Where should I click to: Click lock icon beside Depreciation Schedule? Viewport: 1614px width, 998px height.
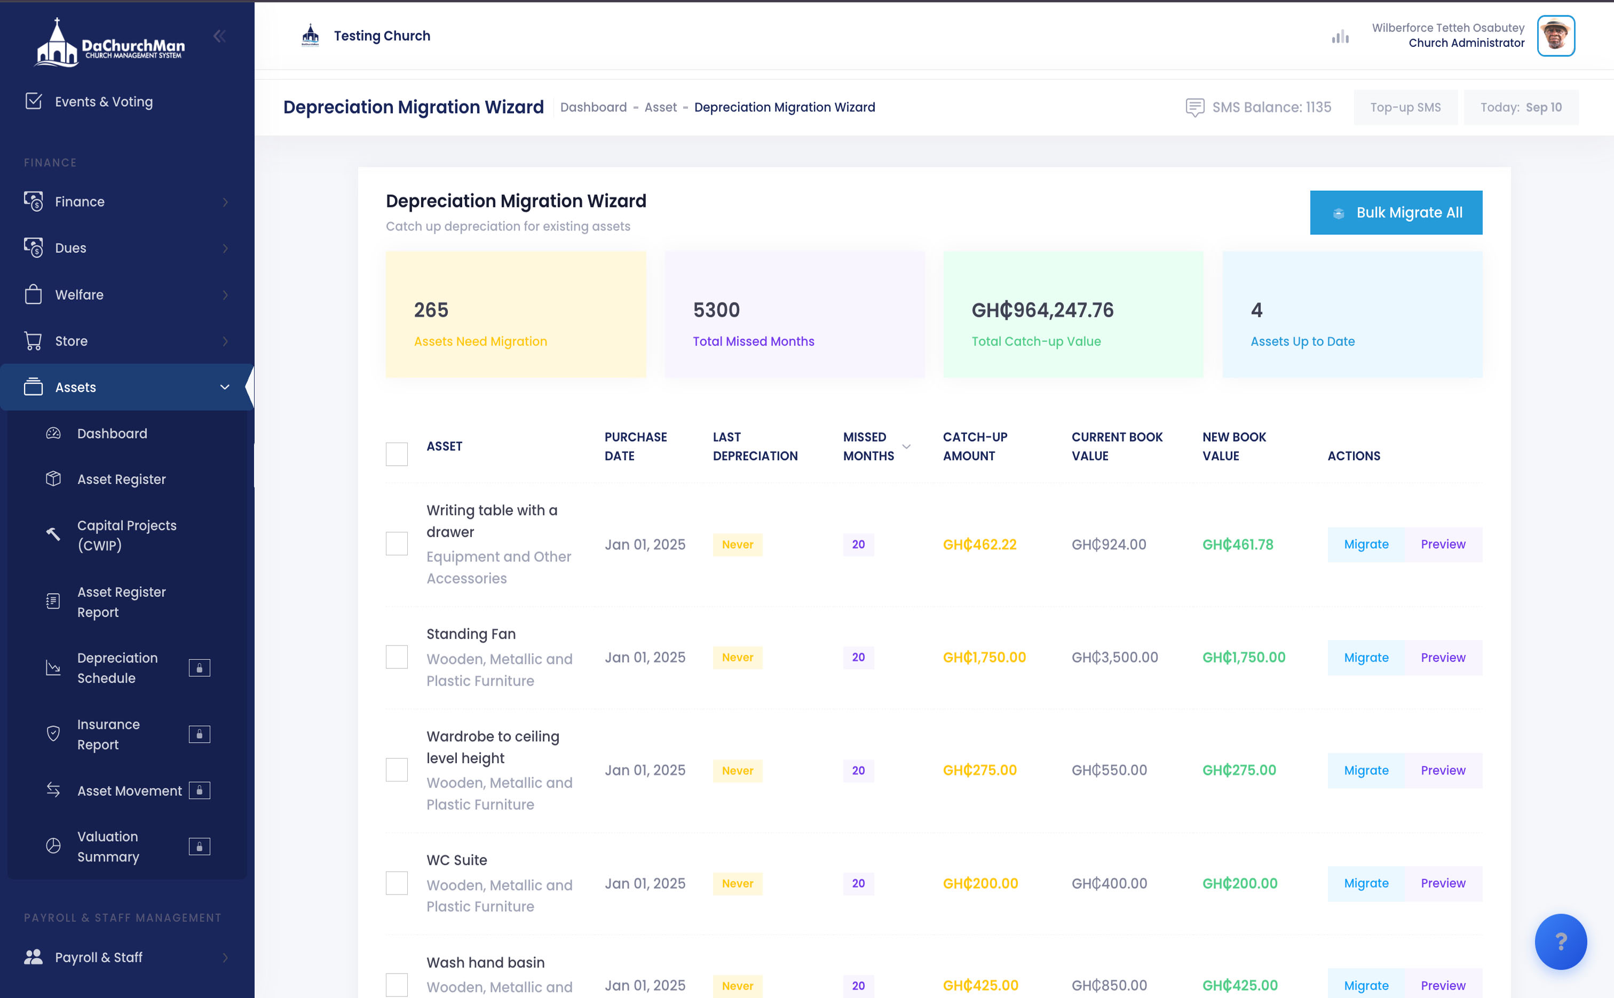click(200, 668)
